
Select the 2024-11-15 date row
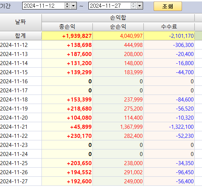[x=21, y=72]
